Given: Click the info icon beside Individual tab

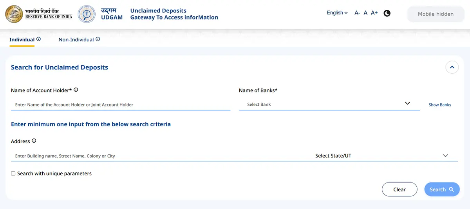Looking at the screenshot, I should [x=39, y=39].
